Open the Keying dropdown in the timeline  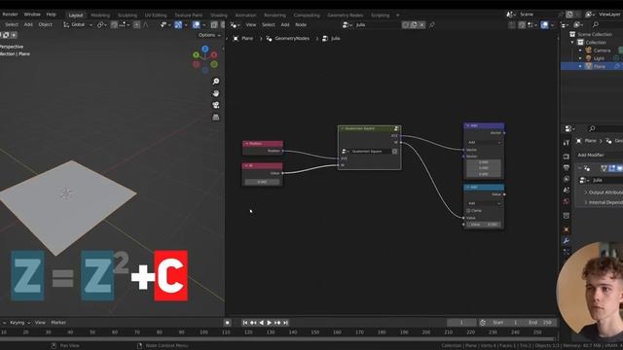click(19, 323)
